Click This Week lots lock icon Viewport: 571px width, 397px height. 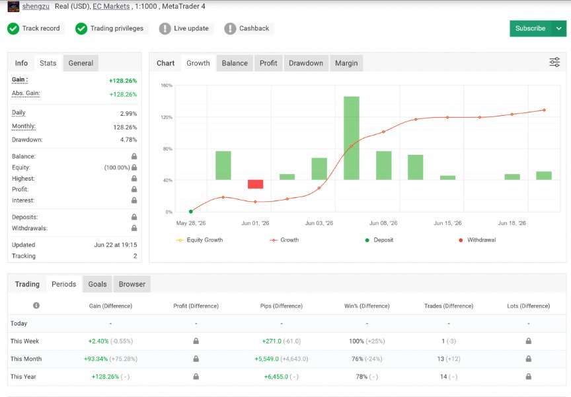529,341
